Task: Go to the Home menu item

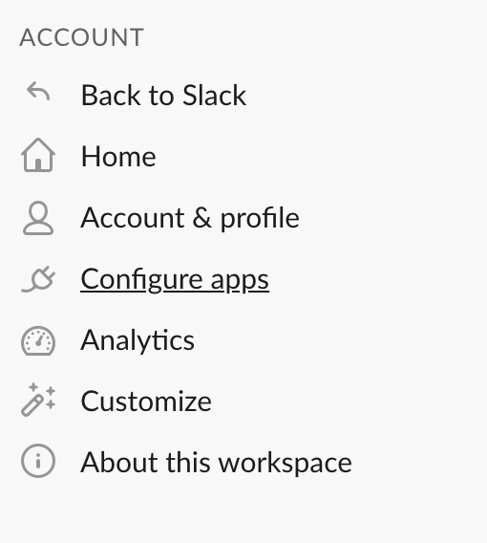Action: [118, 157]
